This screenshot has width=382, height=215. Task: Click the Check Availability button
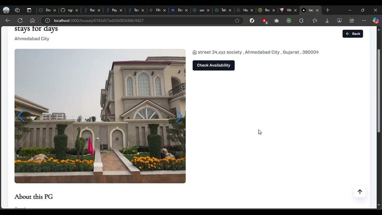(x=214, y=65)
